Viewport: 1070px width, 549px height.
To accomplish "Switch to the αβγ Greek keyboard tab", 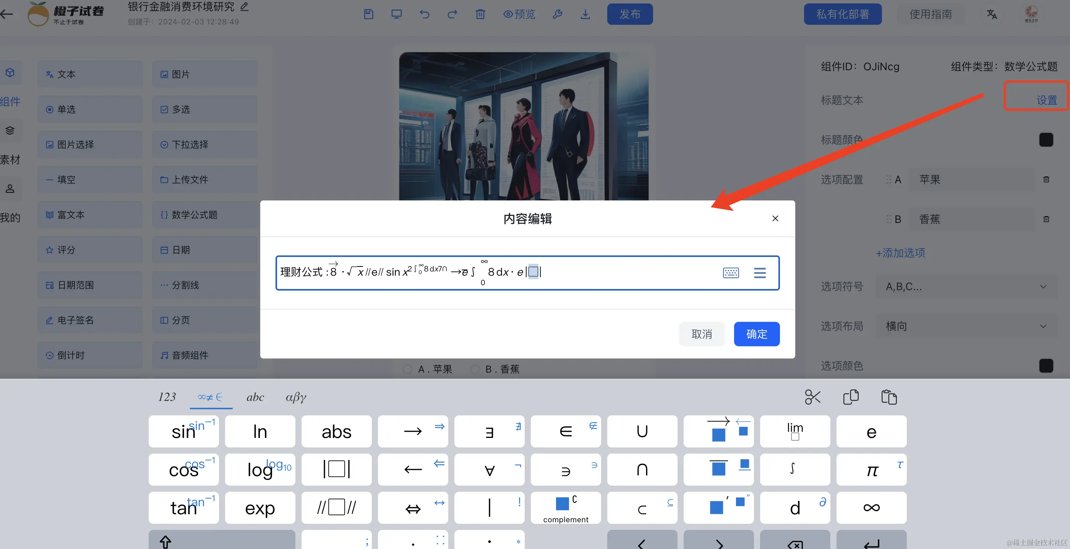I will 296,397.
